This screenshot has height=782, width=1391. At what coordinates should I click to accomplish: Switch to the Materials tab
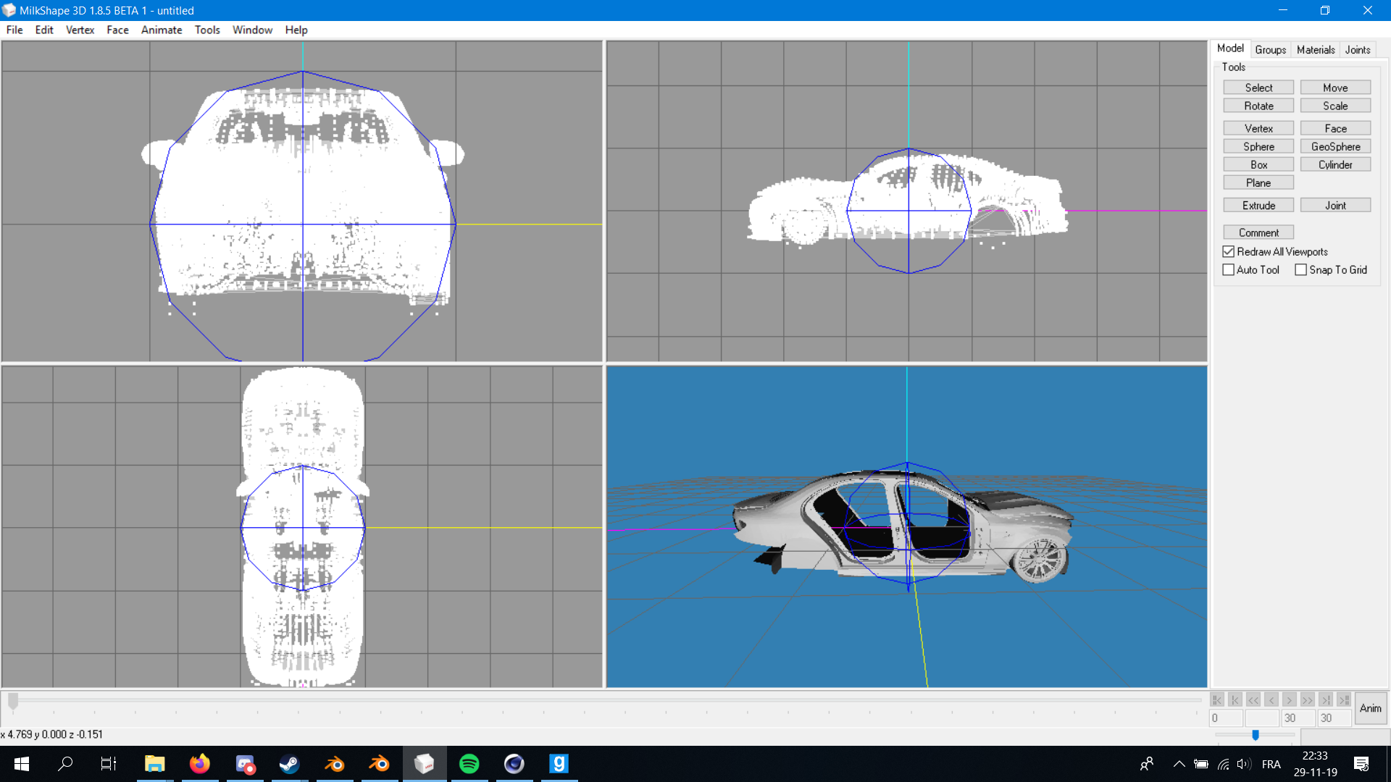click(x=1316, y=50)
